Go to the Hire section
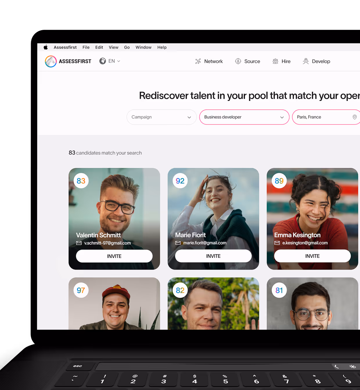360x390 pixels. (286, 61)
